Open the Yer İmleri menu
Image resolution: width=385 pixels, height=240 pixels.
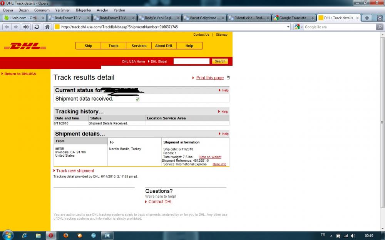[x=63, y=10]
